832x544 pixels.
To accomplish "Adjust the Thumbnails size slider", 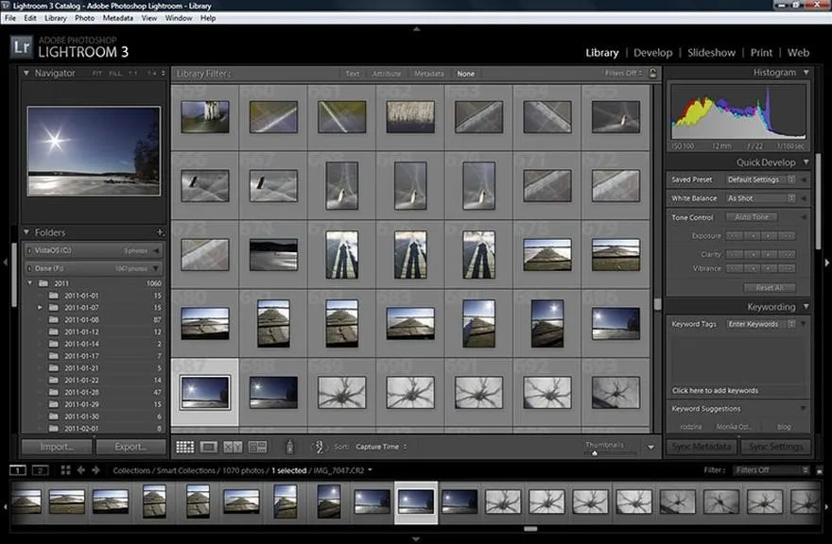I will (595, 452).
